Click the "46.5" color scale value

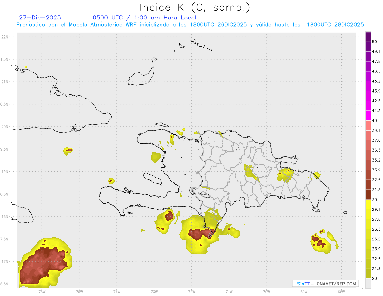click(376, 71)
